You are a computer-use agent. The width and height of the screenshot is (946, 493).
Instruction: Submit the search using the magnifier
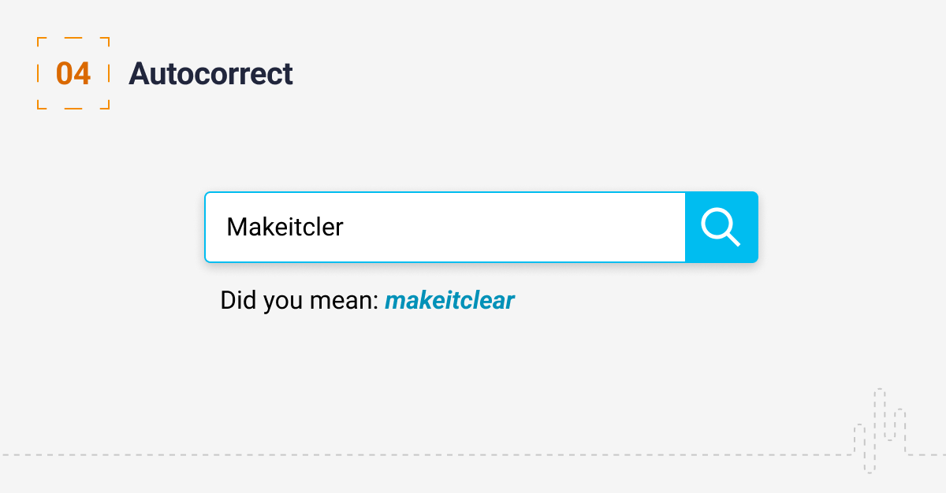coord(721,228)
